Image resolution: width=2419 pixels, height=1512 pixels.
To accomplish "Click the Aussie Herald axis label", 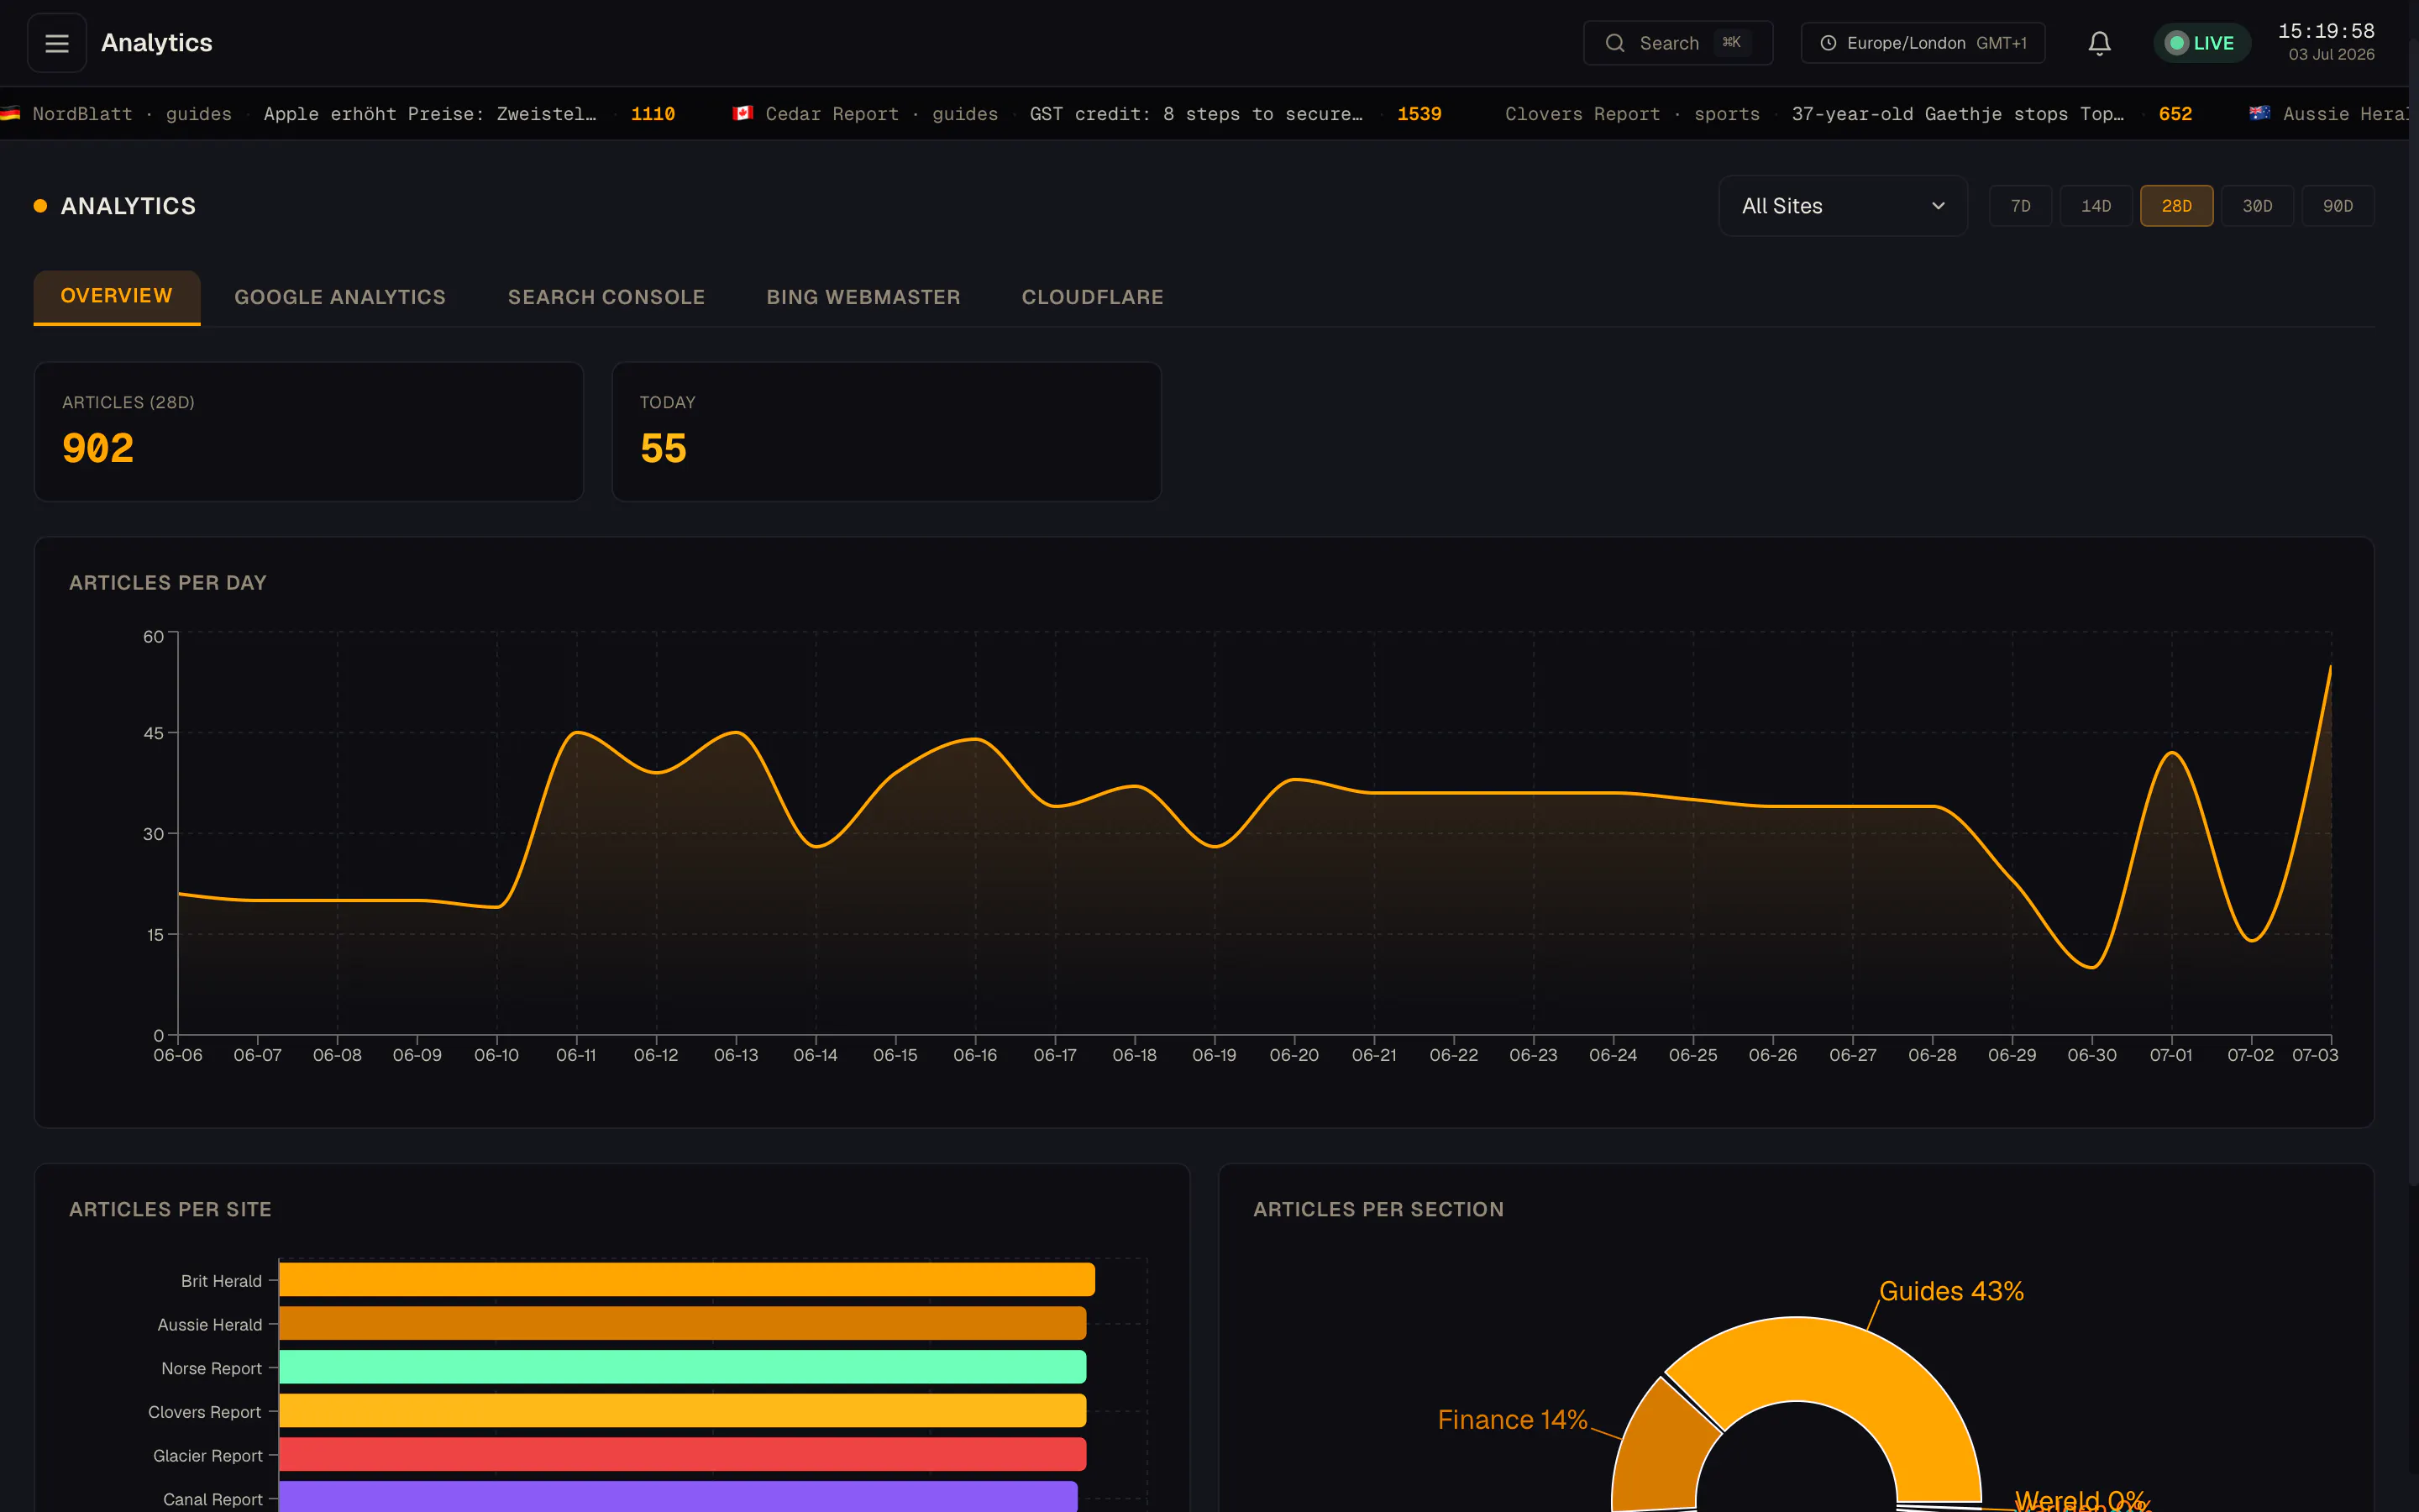I will 210,1325.
